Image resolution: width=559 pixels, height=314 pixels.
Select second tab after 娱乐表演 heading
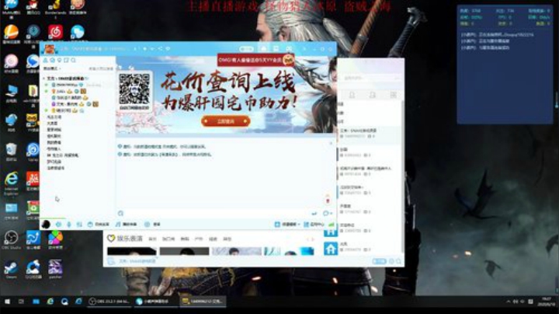(168, 239)
